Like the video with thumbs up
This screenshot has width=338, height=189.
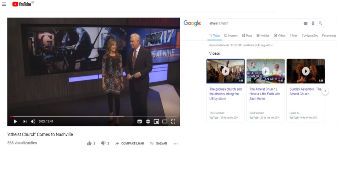pyautogui.click(x=89, y=144)
